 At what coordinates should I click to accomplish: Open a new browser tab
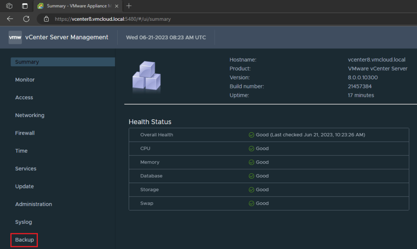coord(129,6)
